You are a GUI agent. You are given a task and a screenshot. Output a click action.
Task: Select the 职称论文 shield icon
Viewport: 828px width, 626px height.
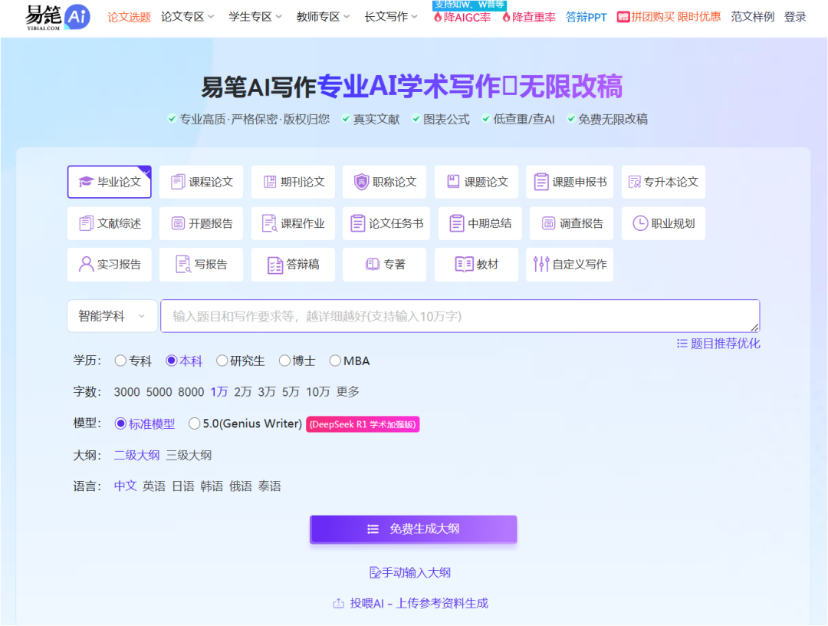(x=361, y=182)
